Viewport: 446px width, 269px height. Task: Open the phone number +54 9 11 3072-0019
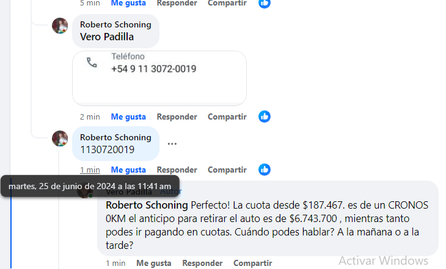pyautogui.click(x=153, y=69)
